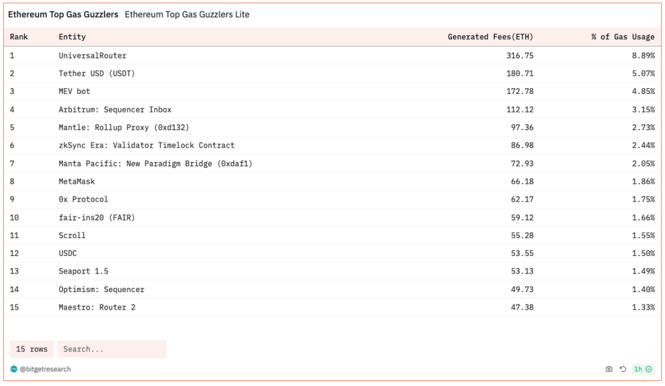Image resolution: width=665 pixels, height=386 pixels.
Task: Select the UniversalRouter entity cell
Action: [92, 55]
